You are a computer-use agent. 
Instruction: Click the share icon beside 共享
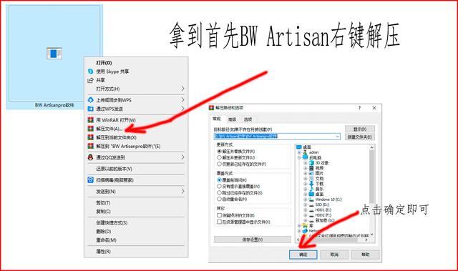tap(91, 80)
